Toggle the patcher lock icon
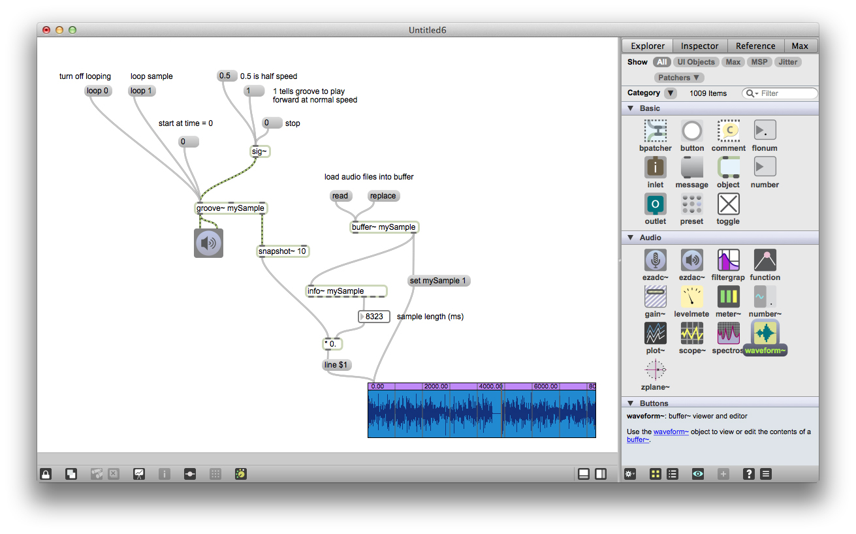This screenshot has width=856, height=534. 46,474
